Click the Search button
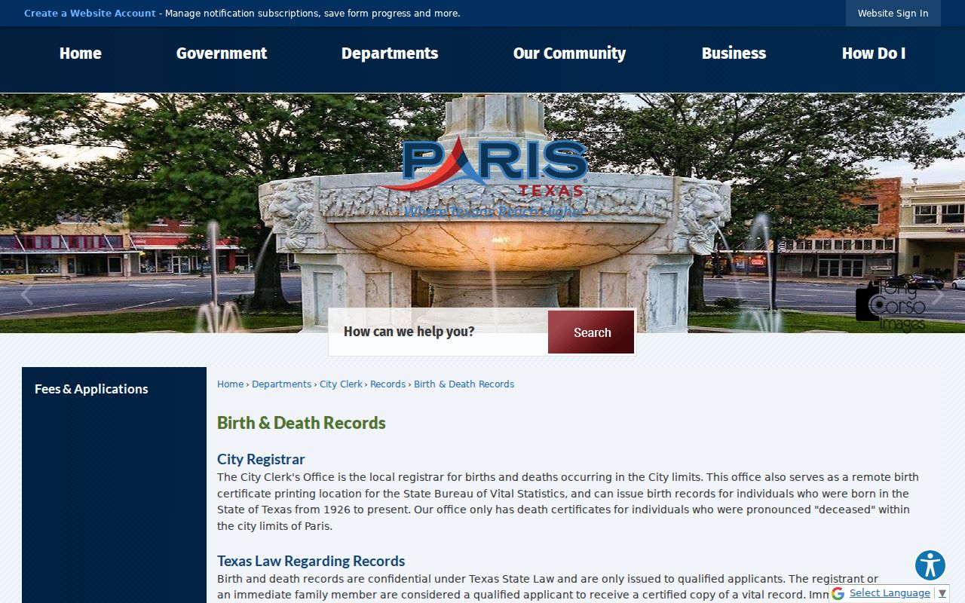 click(591, 332)
